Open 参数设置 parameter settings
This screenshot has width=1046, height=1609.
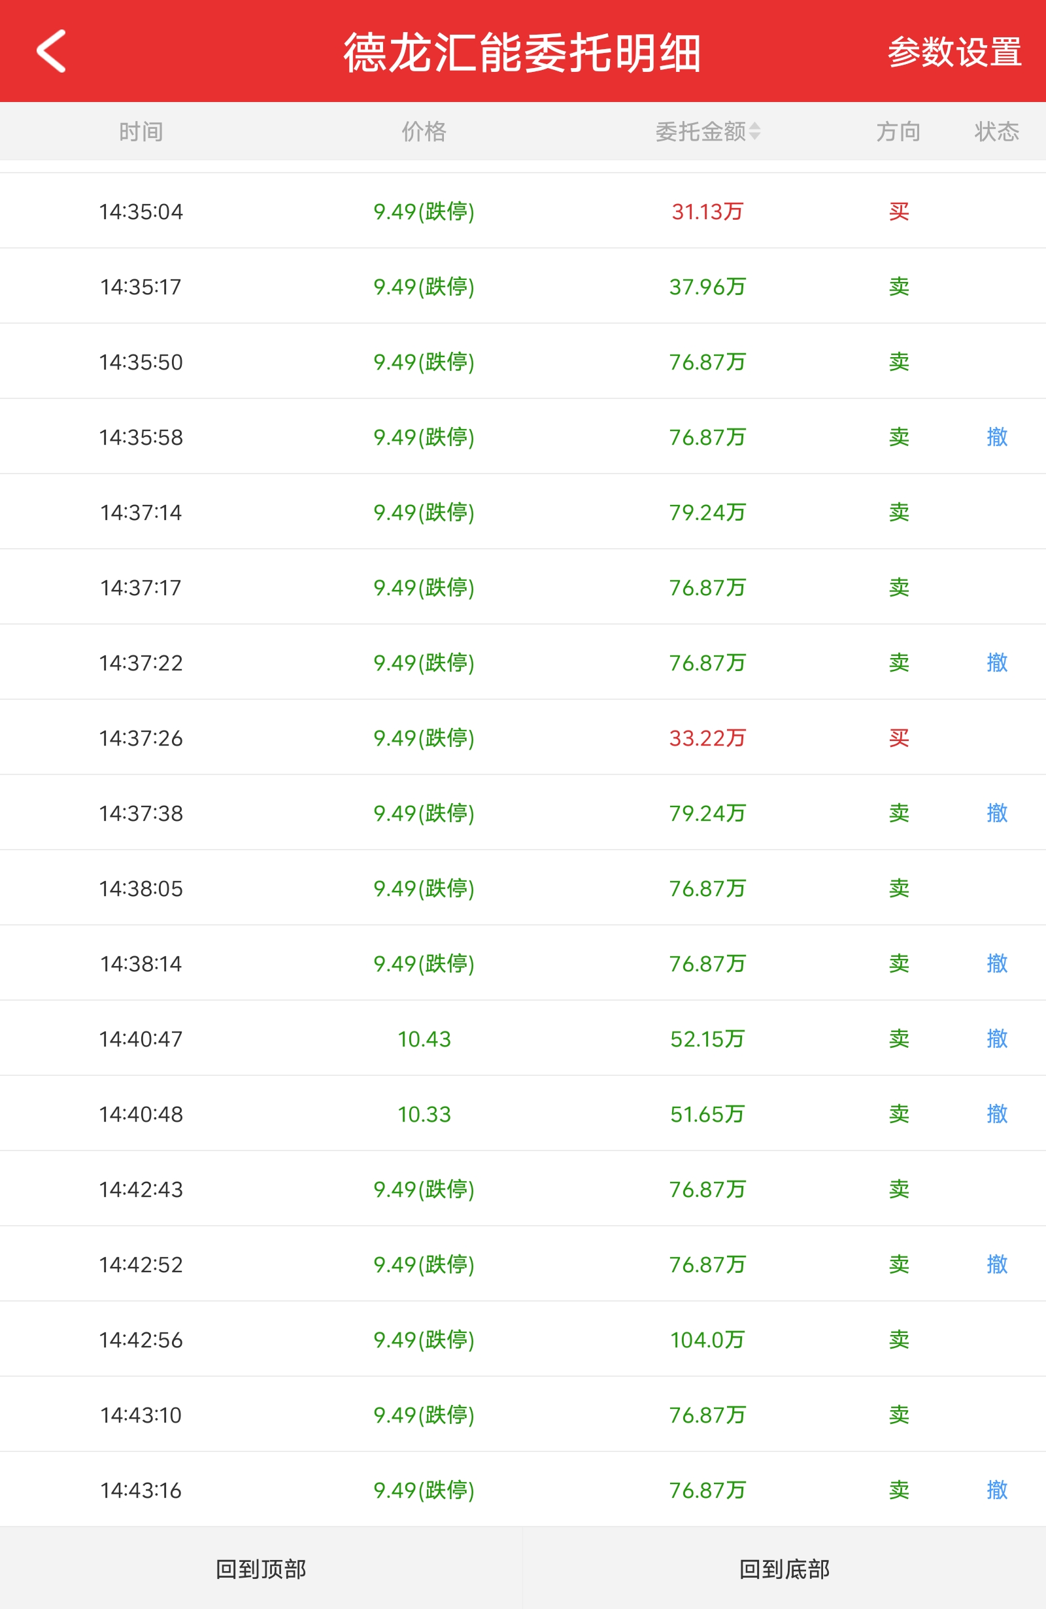[953, 52]
